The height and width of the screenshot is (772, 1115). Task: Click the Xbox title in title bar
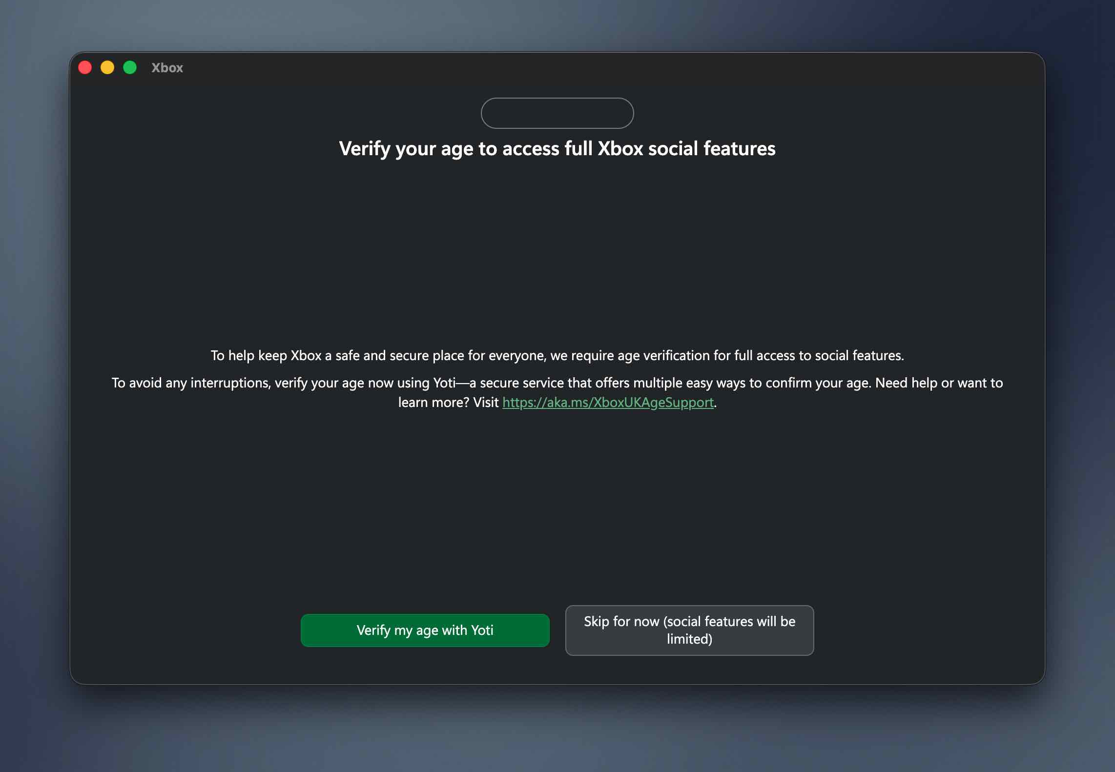[167, 68]
